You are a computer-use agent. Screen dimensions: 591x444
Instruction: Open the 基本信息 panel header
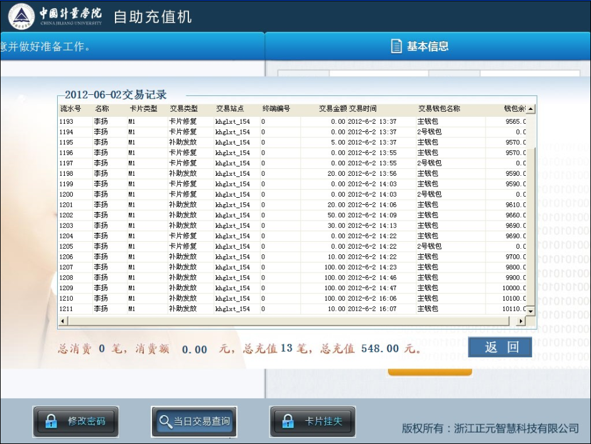[x=428, y=46]
